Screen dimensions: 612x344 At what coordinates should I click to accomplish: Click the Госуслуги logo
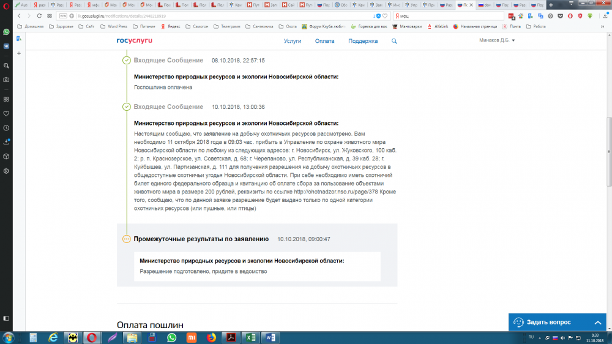point(134,41)
